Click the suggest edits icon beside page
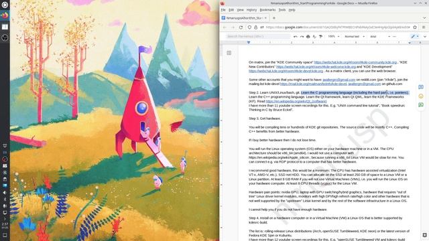Viewport: 429px width, 241px height. point(421,105)
